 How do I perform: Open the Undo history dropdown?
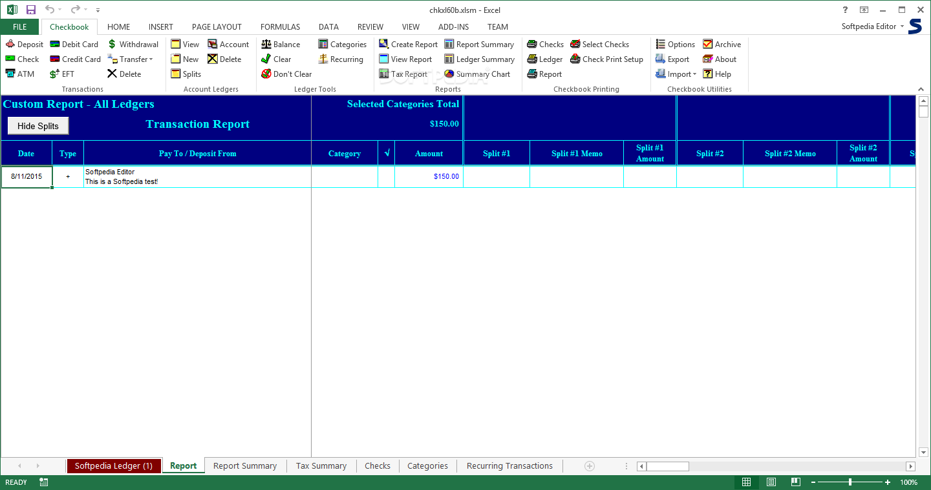click(x=59, y=10)
